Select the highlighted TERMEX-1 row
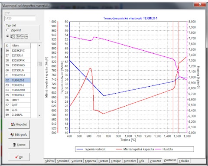The height and width of the screenshot is (166, 208). pos(18,80)
